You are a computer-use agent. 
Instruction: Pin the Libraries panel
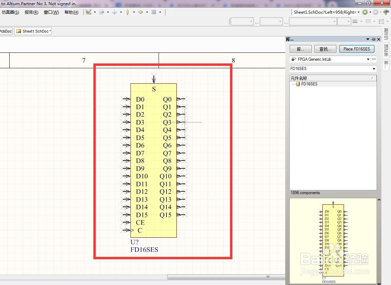click(373, 39)
